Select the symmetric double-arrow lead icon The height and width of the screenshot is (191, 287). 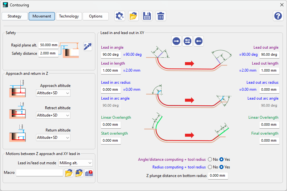click(x=187, y=41)
